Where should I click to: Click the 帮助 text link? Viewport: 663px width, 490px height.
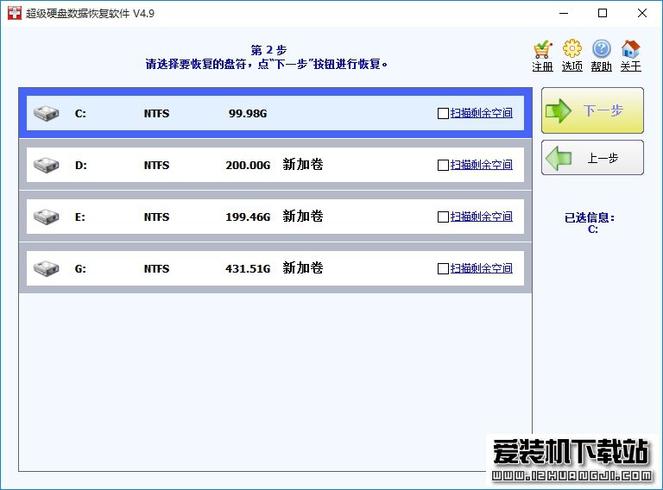point(601,66)
